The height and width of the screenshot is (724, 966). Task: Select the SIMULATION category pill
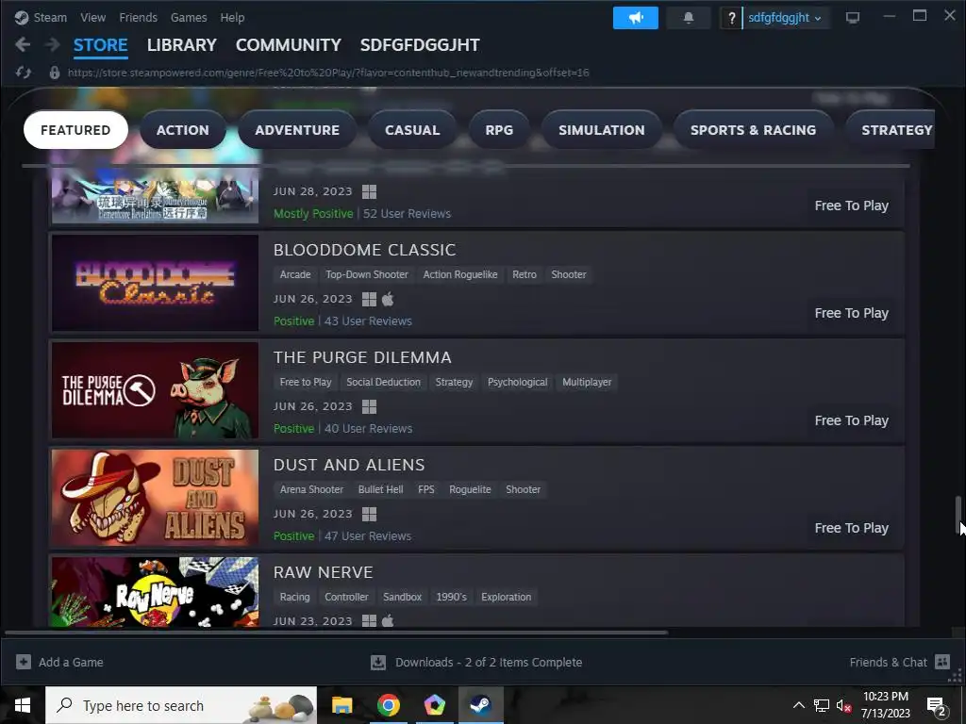(601, 130)
